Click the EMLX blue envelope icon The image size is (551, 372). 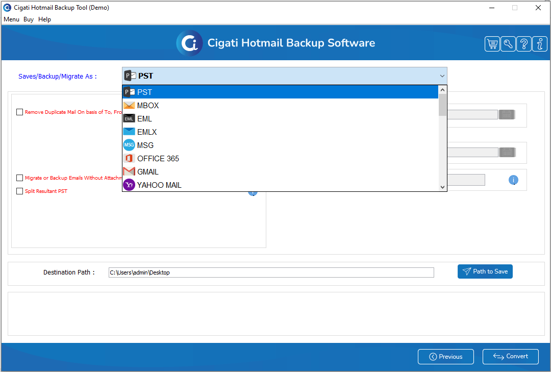(129, 132)
